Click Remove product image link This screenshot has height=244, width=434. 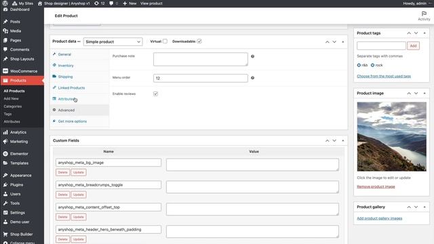(376, 187)
